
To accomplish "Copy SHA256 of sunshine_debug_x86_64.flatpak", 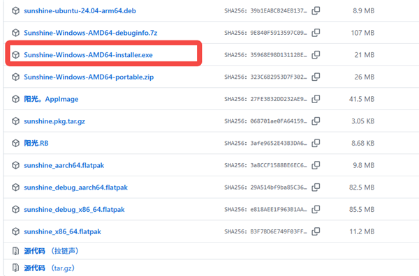I will [316, 209].
